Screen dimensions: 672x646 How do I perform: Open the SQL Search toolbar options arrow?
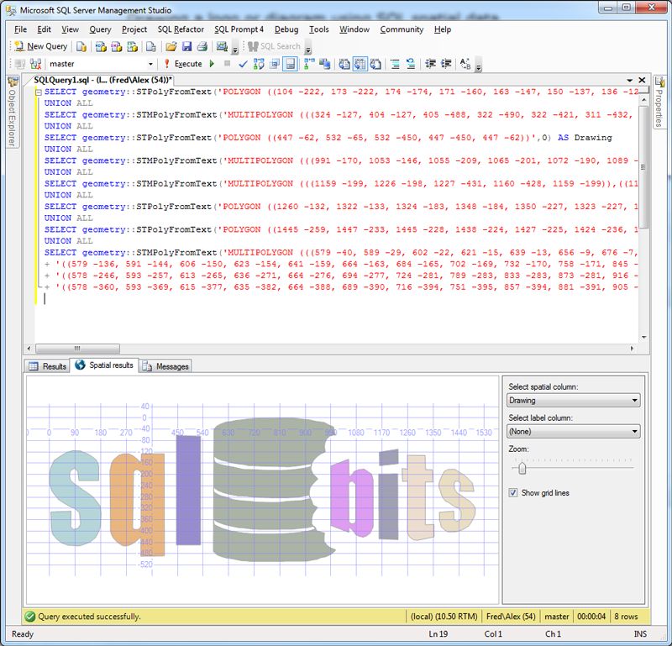point(308,49)
